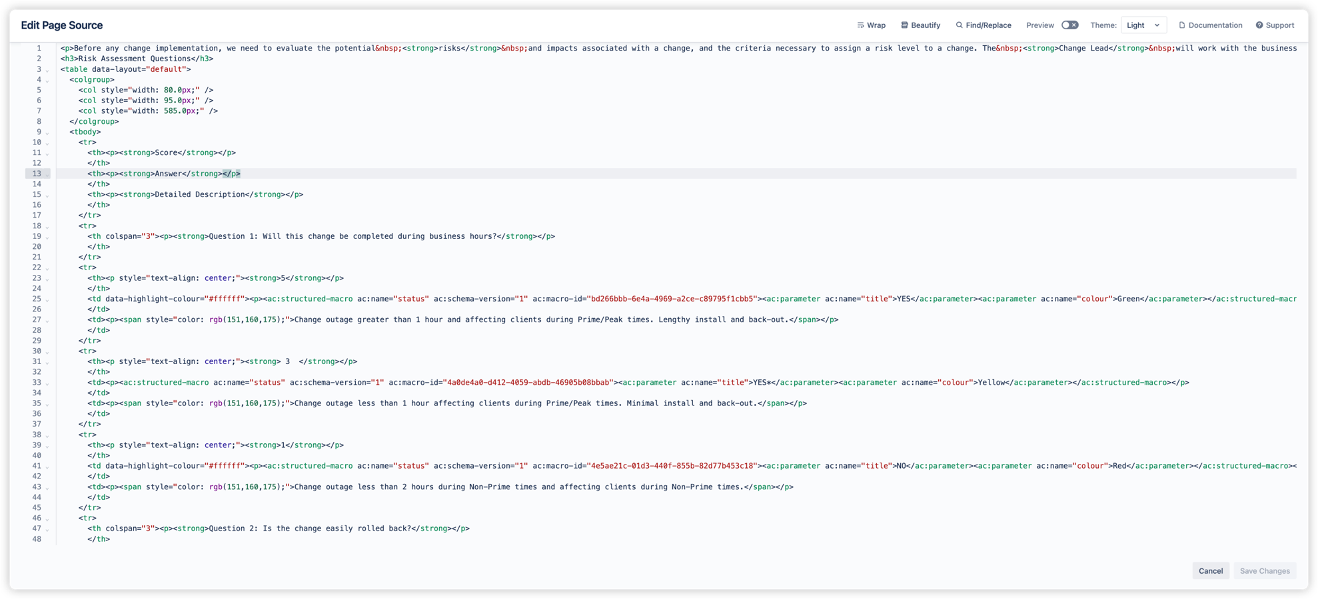Collapse the th element at line 19
The image size is (1318, 599).
point(47,236)
